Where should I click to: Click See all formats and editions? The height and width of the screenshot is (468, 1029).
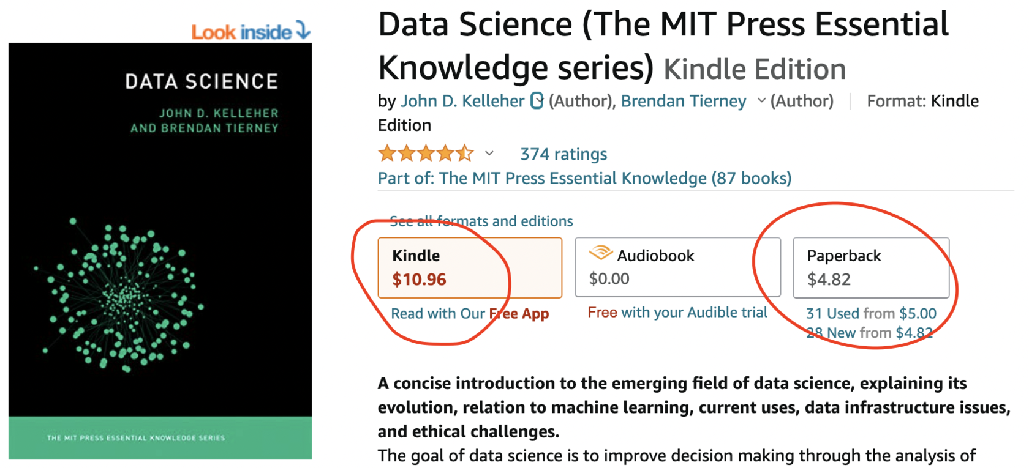[481, 221]
